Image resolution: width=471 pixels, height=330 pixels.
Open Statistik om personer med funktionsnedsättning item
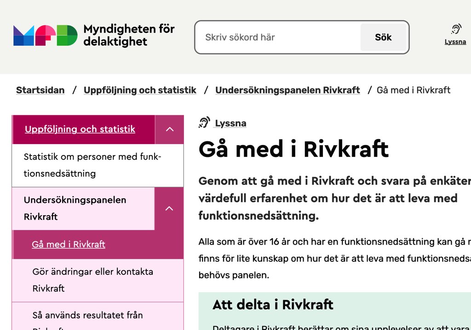98,165
